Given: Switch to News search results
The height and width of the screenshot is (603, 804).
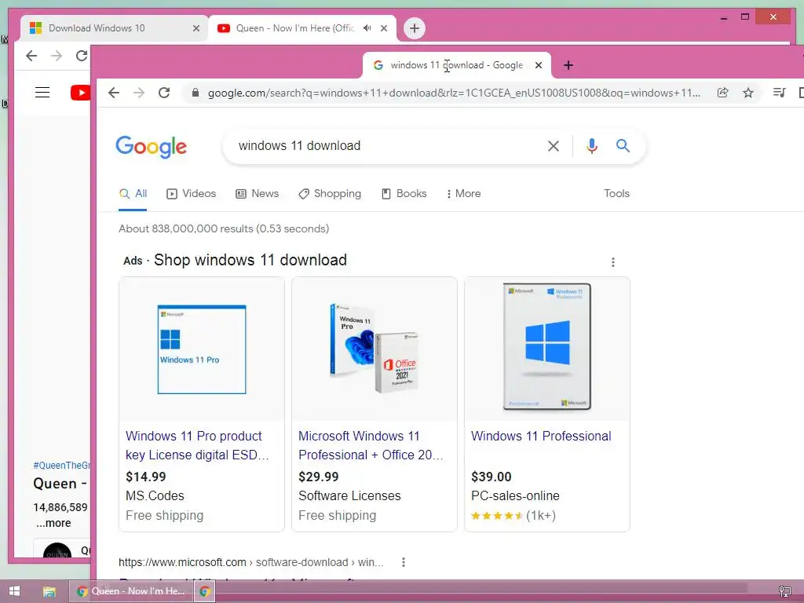Looking at the screenshot, I should [x=257, y=194].
